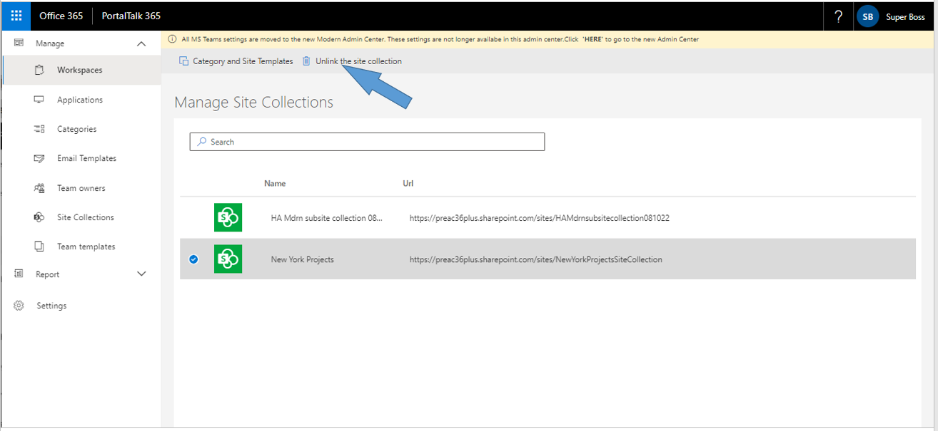Expand the Report section chevron

point(141,274)
